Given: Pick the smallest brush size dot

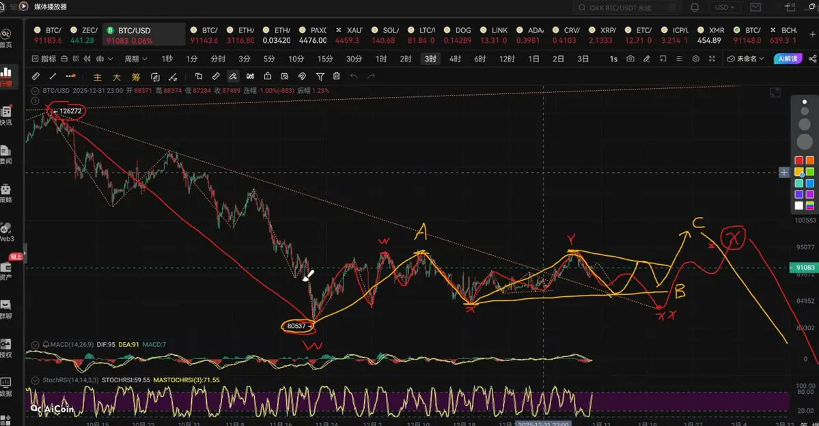Looking at the screenshot, I should pyautogui.click(x=805, y=102).
